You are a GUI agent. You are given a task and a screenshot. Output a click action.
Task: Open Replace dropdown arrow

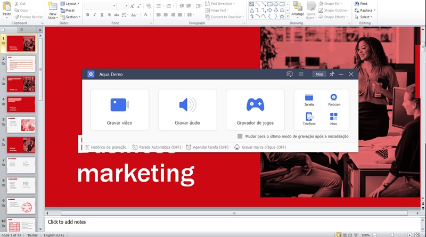(x=375, y=10)
